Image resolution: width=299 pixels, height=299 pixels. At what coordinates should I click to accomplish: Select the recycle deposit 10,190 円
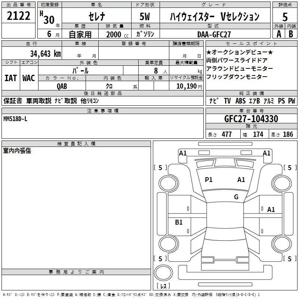(x=189, y=86)
